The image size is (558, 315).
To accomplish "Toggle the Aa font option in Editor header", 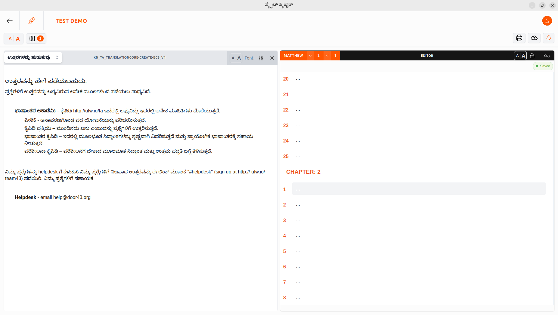I will [x=547, y=55].
